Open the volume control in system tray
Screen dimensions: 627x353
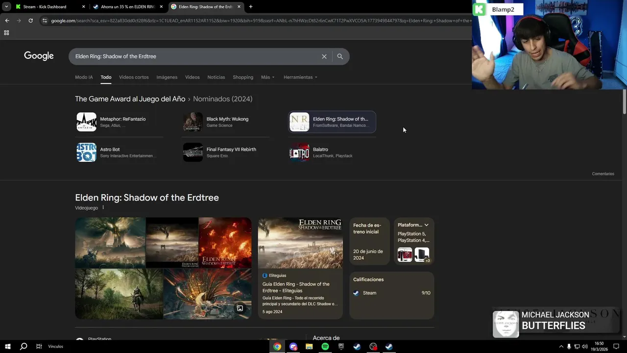pos(585,347)
